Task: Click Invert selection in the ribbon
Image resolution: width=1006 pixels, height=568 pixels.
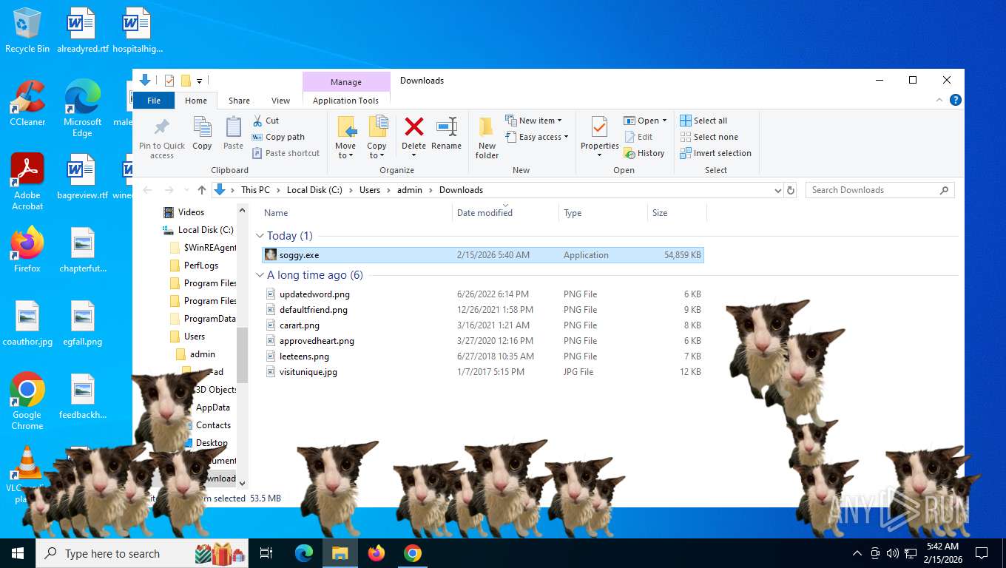Action: click(x=715, y=153)
